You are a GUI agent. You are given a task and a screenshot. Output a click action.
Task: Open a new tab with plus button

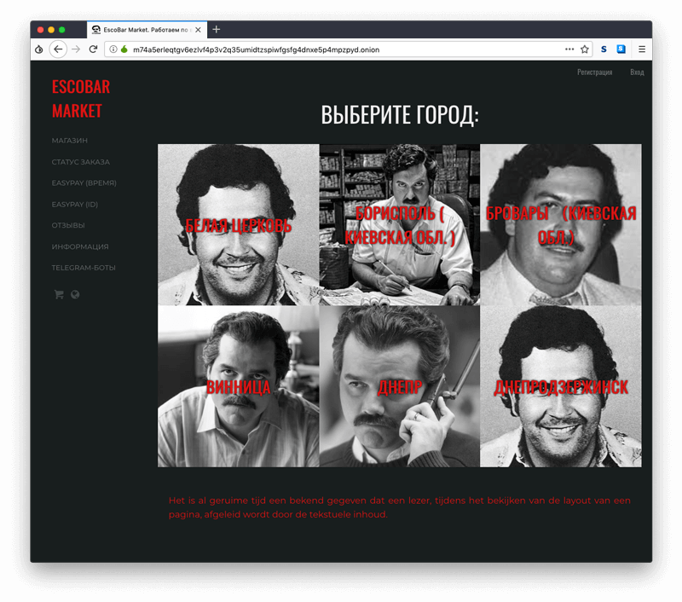(217, 29)
